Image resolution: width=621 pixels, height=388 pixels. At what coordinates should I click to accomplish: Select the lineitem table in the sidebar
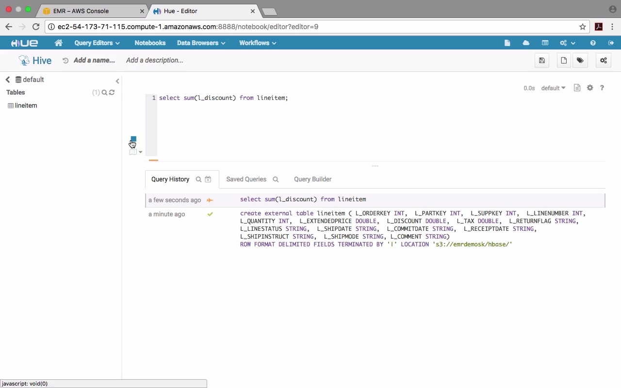pyautogui.click(x=26, y=106)
